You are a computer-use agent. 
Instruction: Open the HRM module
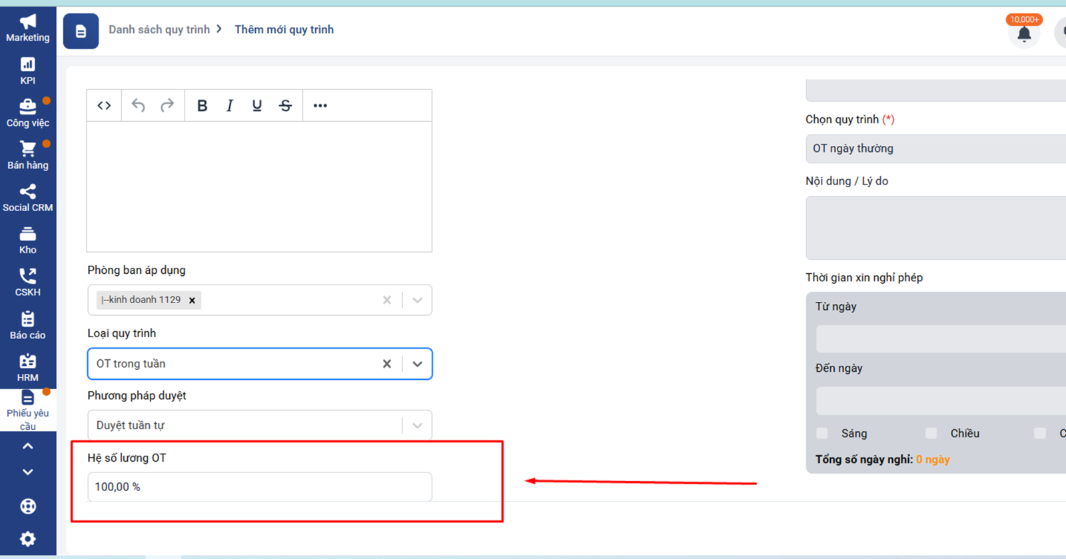click(x=27, y=368)
